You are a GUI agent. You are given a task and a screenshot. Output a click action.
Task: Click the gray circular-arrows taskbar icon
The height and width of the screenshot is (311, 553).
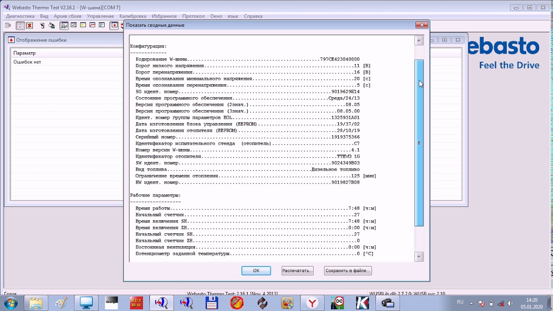tap(262, 303)
